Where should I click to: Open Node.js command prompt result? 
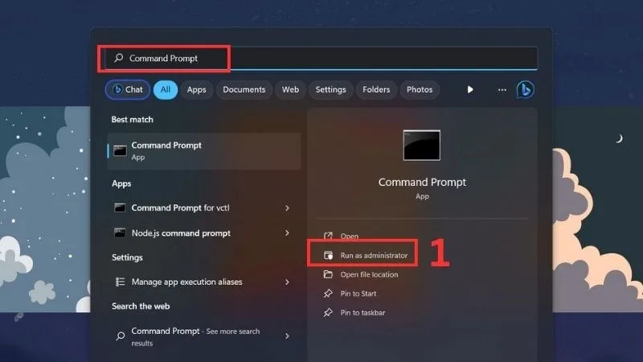(x=204, y=233)
